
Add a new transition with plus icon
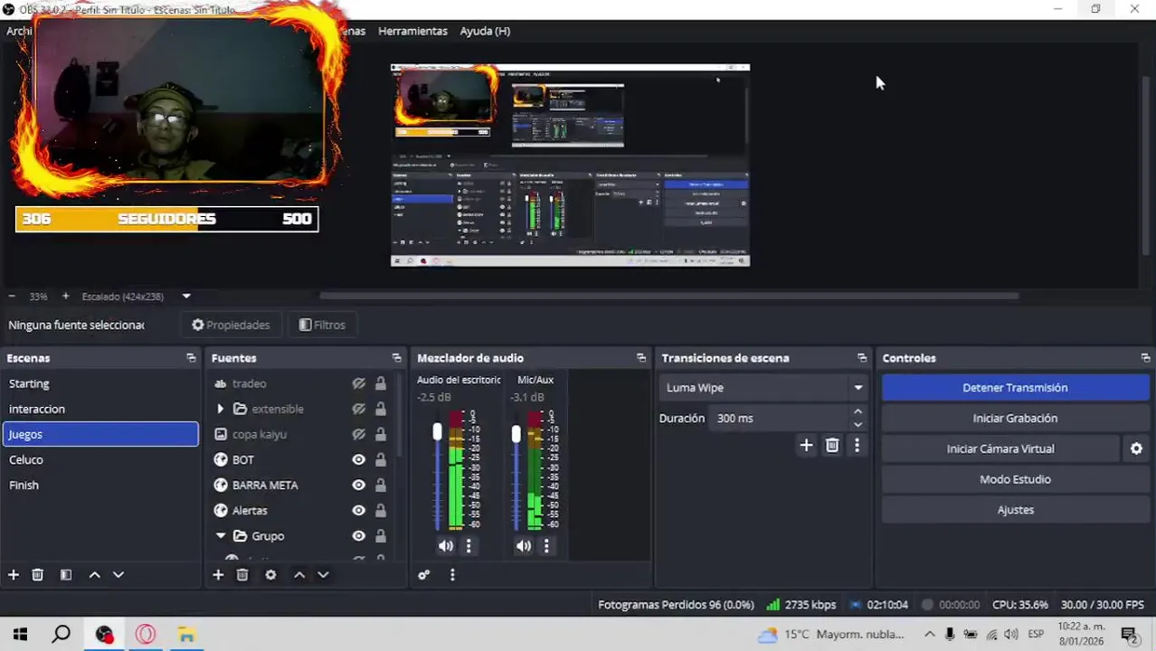pyautogui.click(x=806, y=445)
